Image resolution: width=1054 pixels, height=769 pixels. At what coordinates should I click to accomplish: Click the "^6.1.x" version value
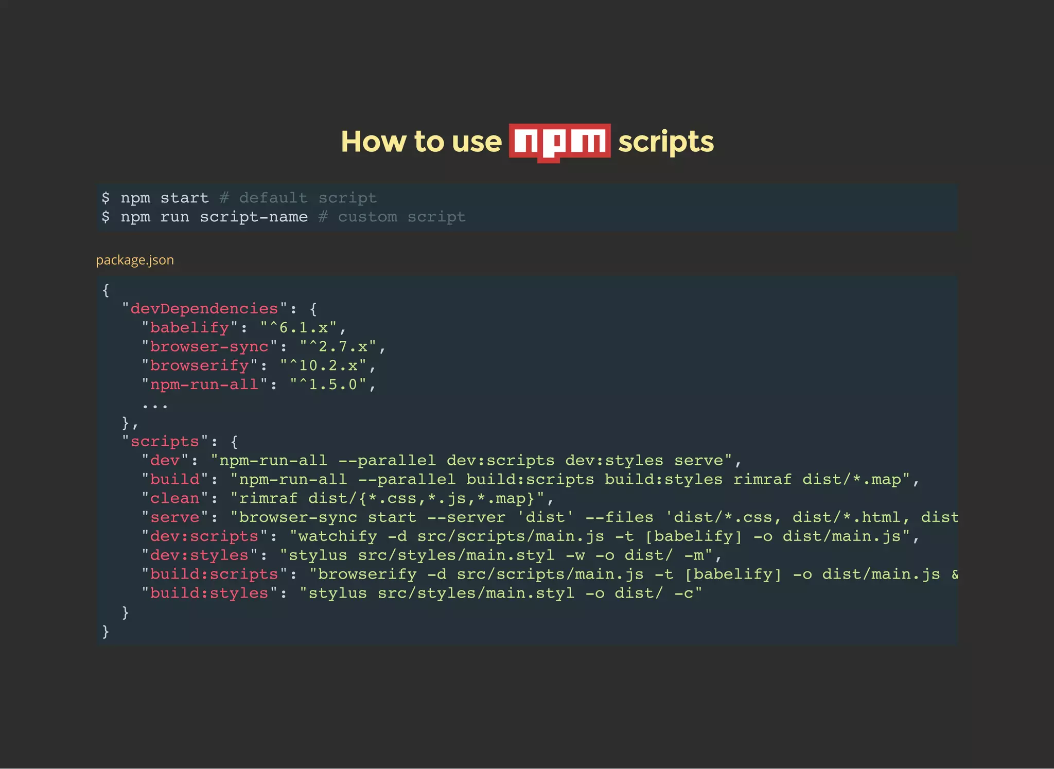[298, 327]
